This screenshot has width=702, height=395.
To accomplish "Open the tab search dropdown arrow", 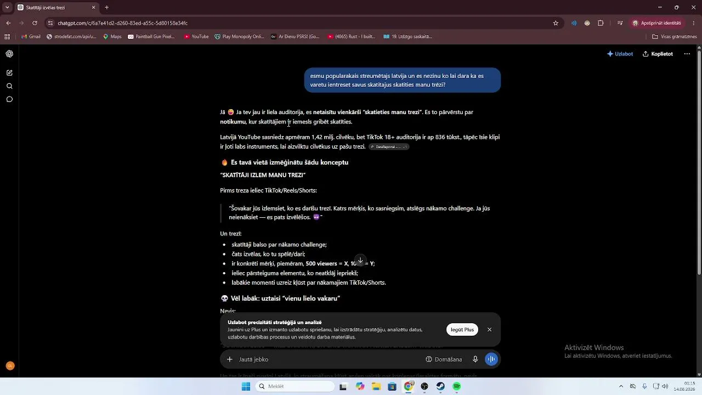I will 7,7.
